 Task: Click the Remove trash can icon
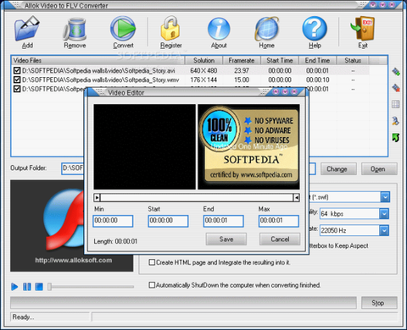click(x=75, y=29)
